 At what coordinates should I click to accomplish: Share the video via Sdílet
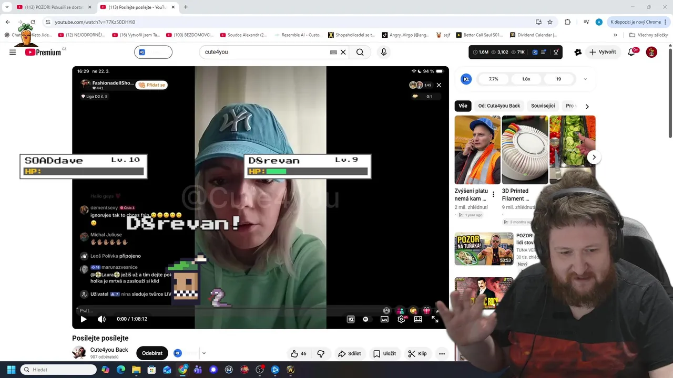[350, 353]
